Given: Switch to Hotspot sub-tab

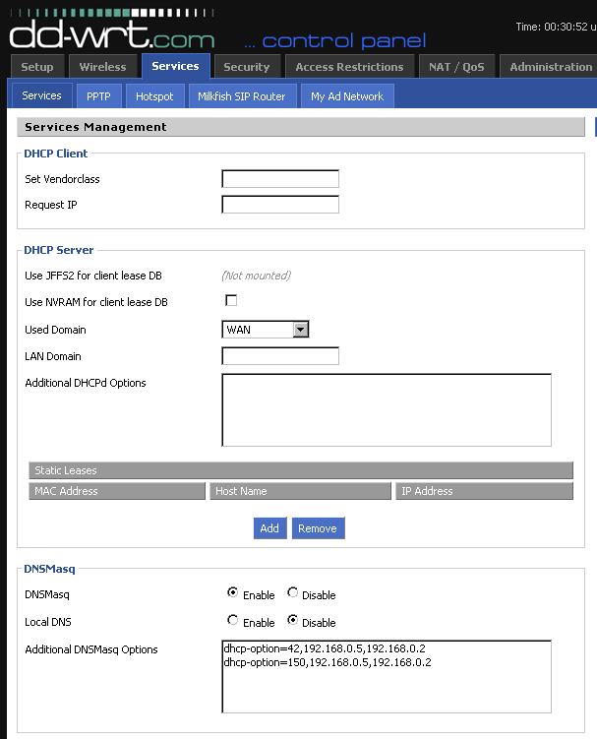Looking at the screenshot, I should [154, 96].
